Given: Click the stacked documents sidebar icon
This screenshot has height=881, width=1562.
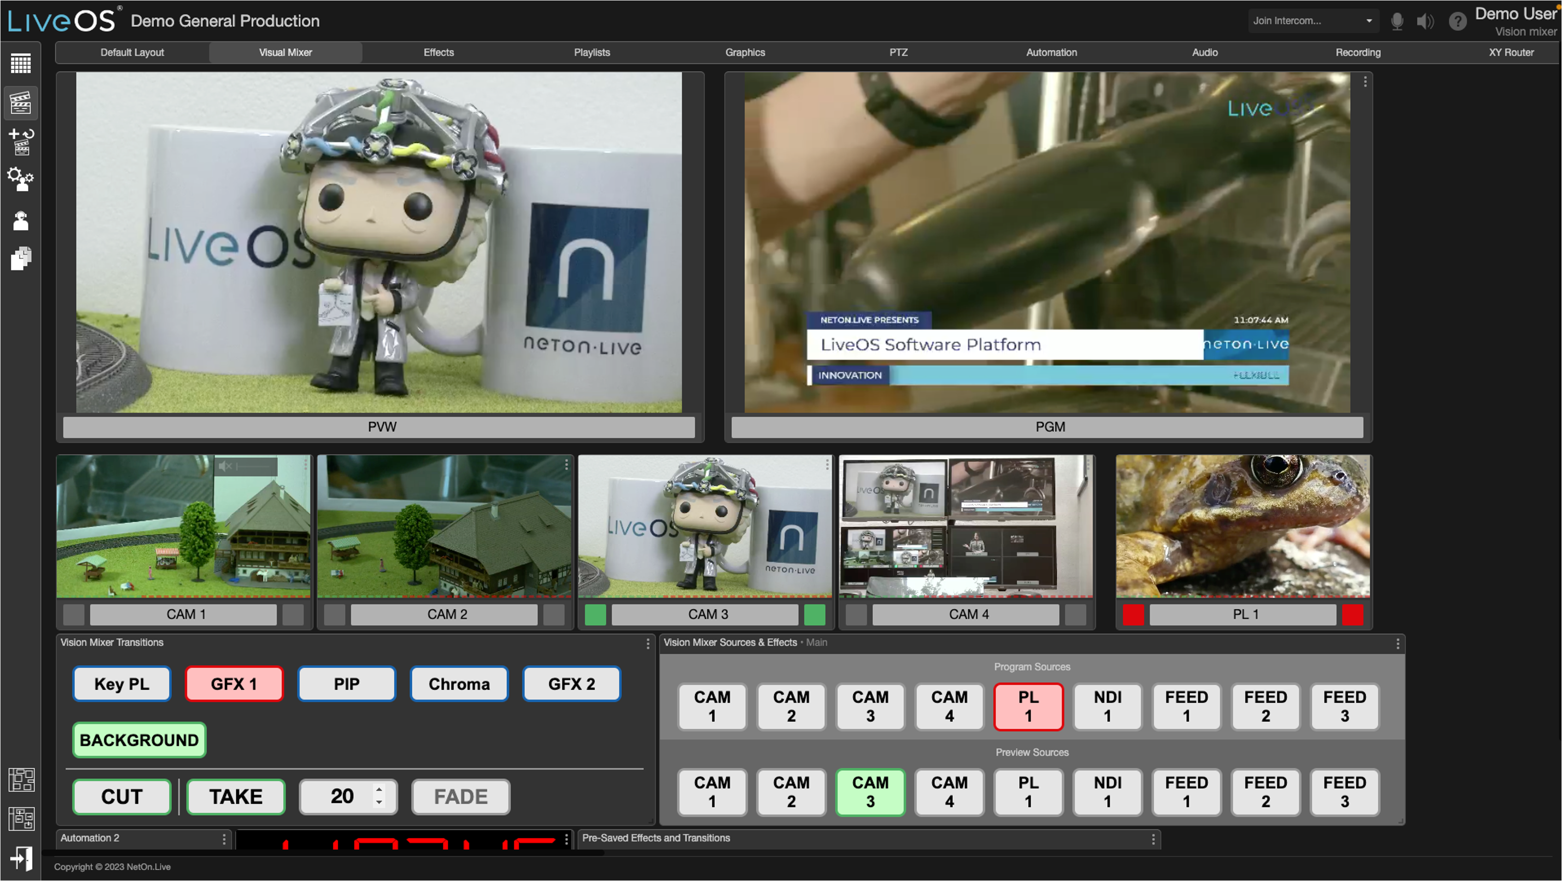Looking at the screenshot, I should [x=21, y=259].
